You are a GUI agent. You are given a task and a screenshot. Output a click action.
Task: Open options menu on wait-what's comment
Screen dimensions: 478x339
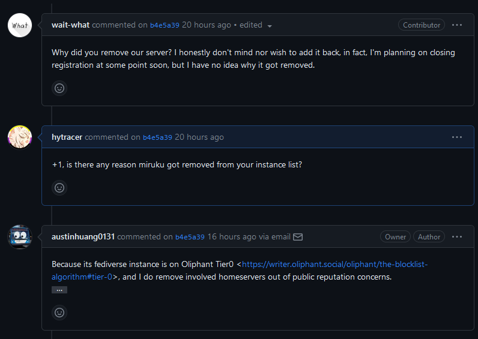457,25
